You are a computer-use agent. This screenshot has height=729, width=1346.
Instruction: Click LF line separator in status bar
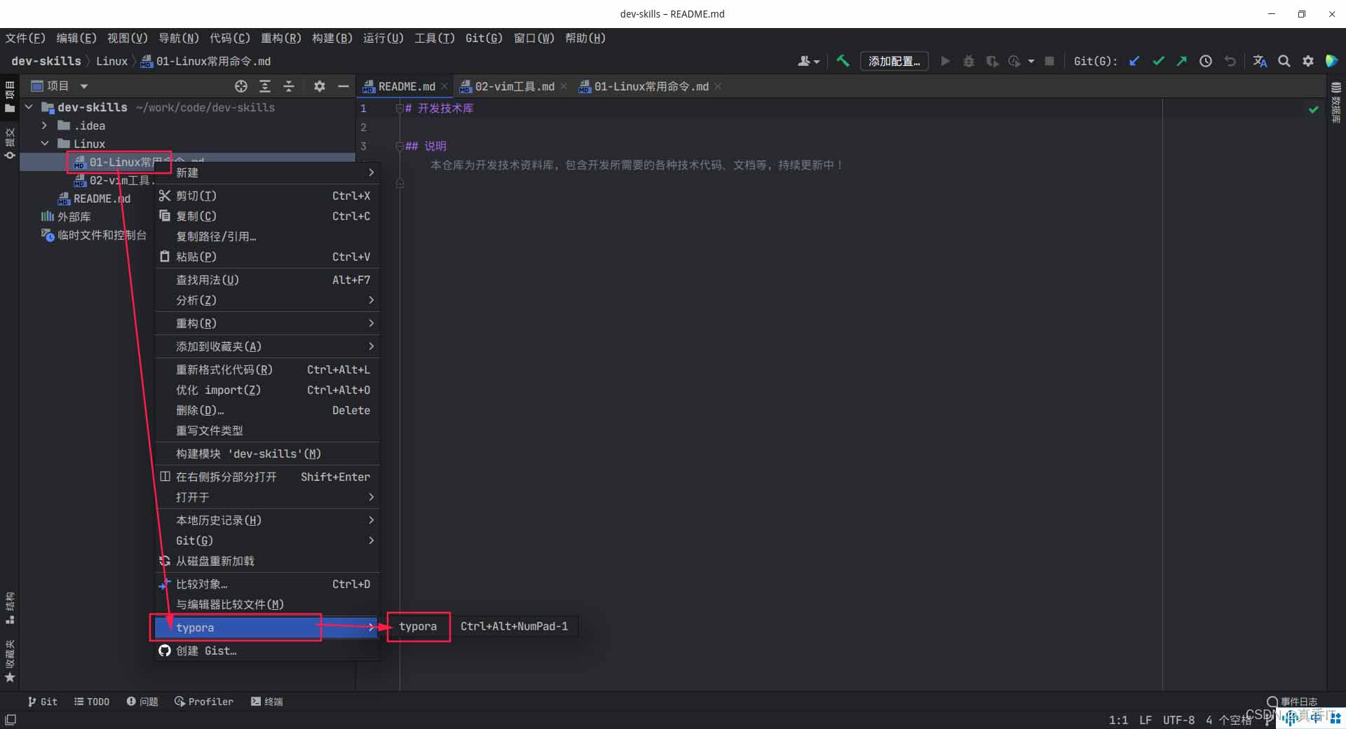click(x=1146, y=720)
